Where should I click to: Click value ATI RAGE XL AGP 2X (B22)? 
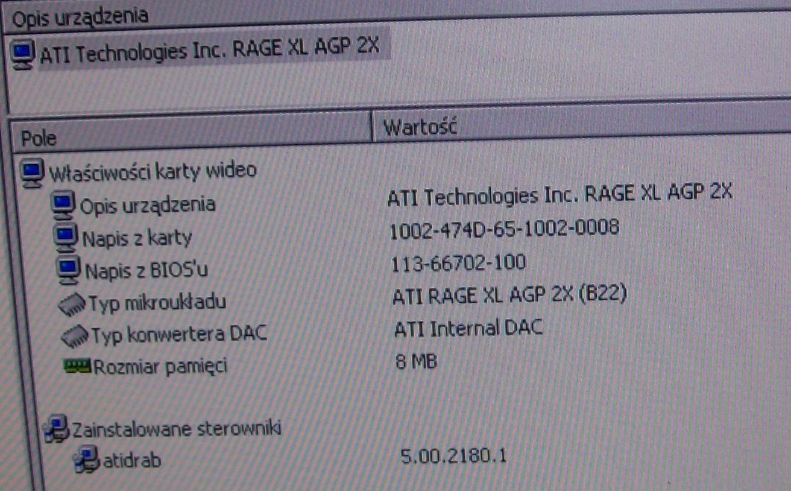510,296
